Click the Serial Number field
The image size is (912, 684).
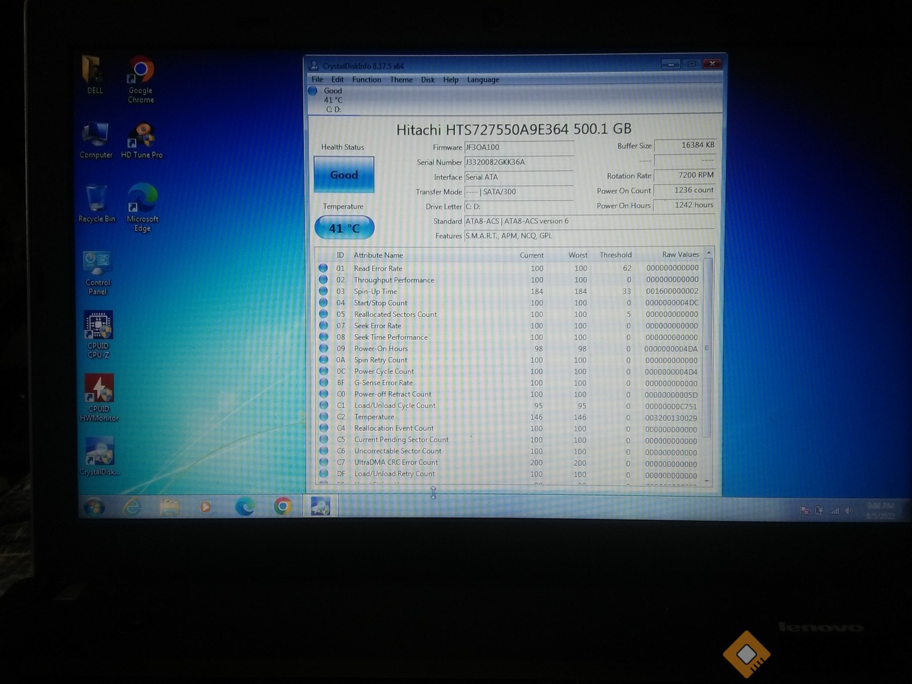(519, 162)
